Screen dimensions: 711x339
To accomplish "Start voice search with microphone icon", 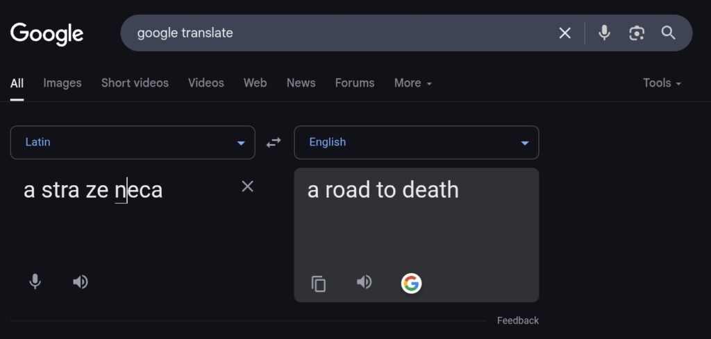I will pyautogui.click(x=604, y=33).
